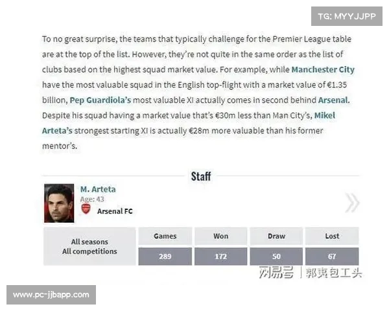389x311 pixels.
Task: Click the Lost column header
Action: click(332, 236)
